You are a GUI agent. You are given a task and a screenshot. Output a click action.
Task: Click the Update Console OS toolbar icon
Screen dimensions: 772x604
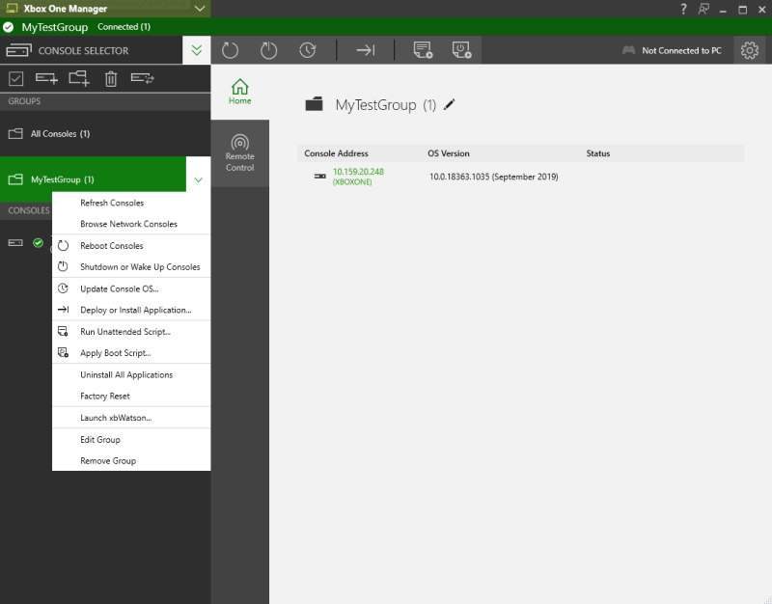308,50
